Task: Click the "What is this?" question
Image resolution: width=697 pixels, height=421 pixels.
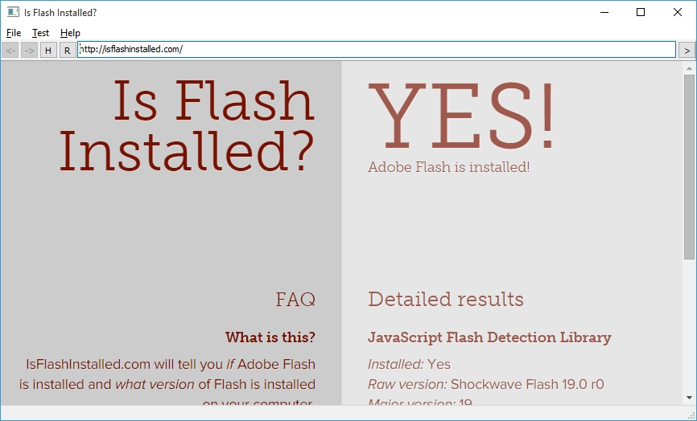Action: coord(270,337)
